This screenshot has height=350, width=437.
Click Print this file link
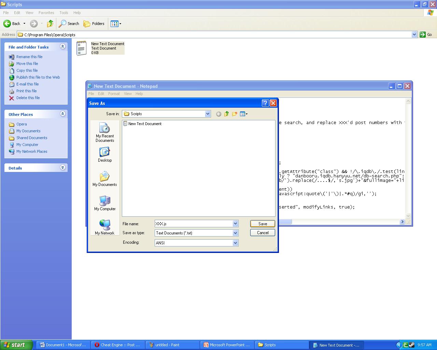26,91
